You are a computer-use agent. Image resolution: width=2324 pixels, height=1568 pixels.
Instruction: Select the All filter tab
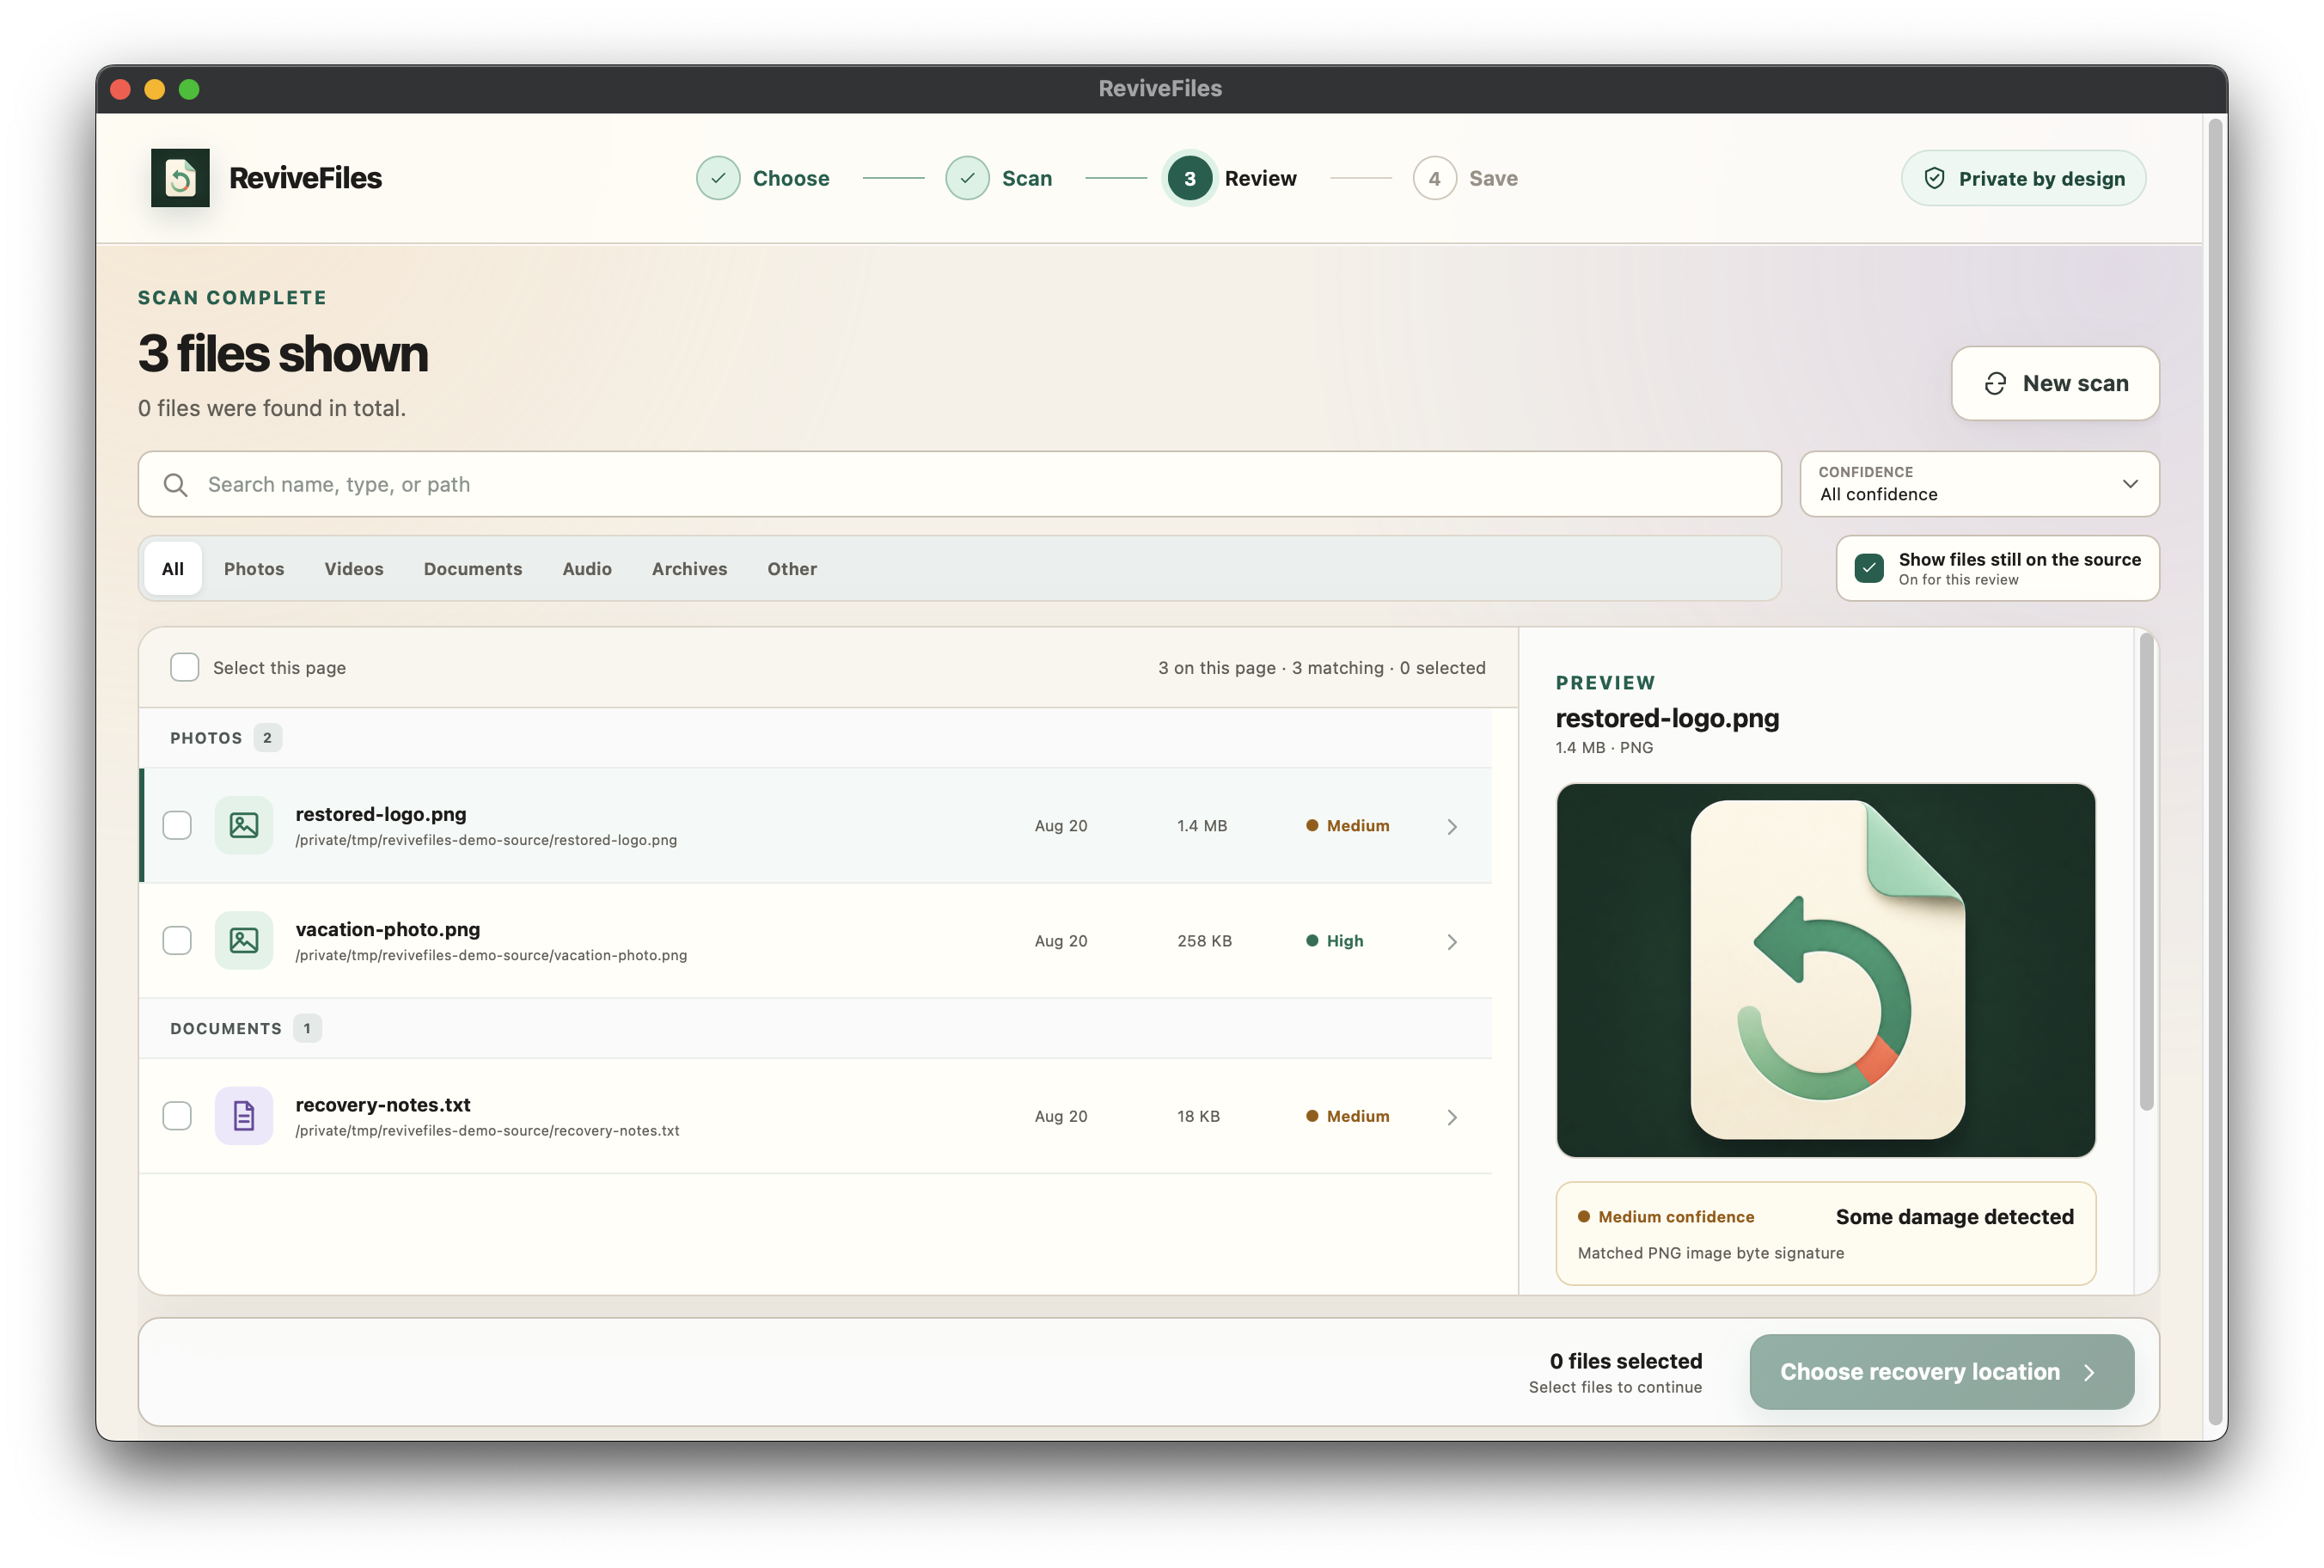pyautogui.click(x=173, y=568)
